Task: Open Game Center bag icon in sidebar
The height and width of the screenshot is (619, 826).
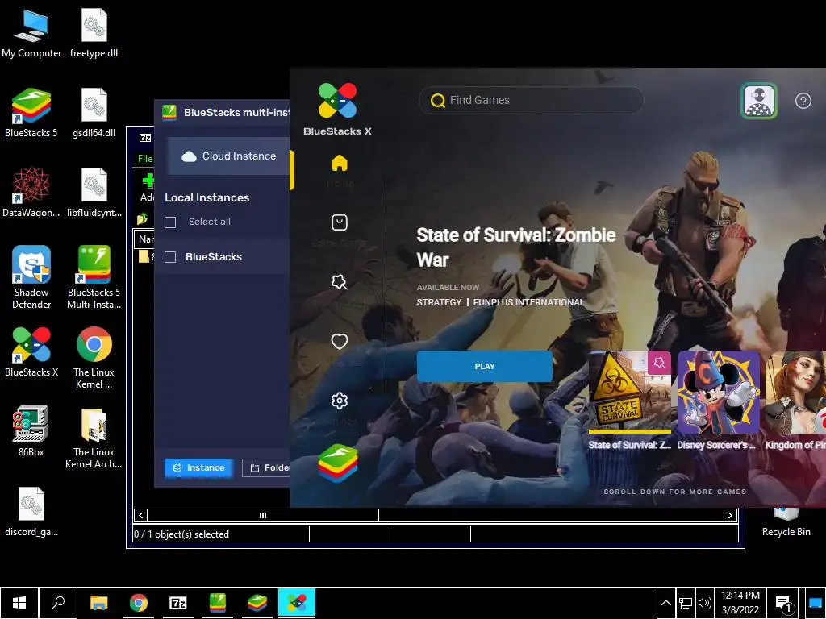Action: tap(340, 222)
